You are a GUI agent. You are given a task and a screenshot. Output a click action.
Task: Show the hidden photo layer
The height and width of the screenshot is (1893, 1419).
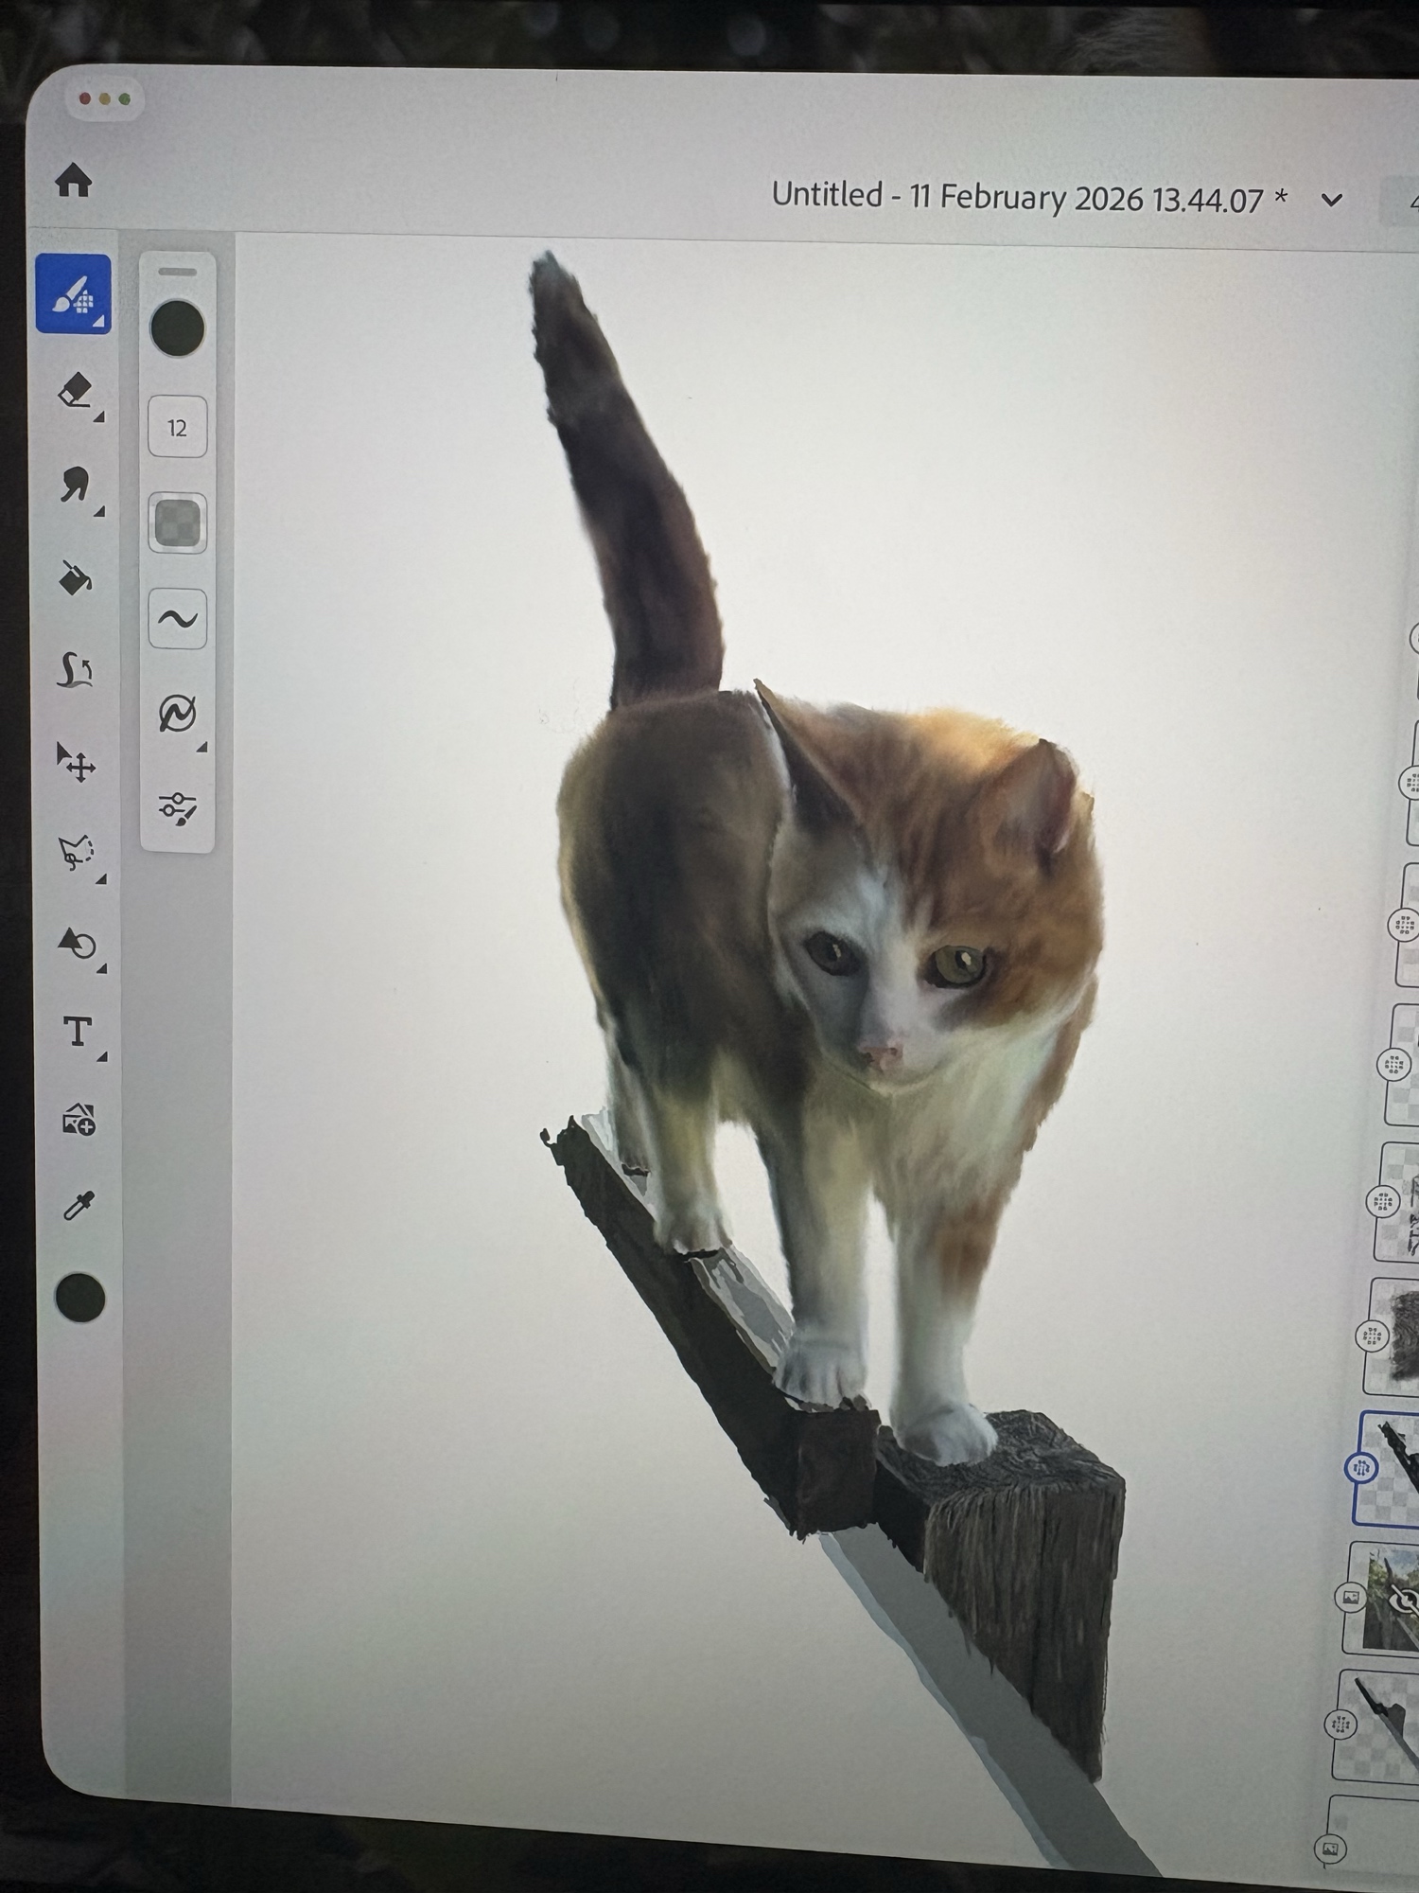coord(1404,1601)
